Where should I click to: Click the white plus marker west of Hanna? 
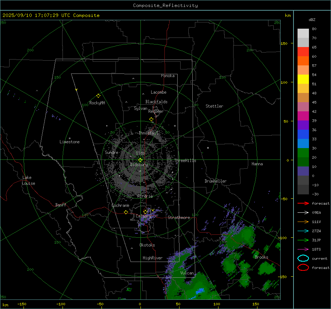(x=208, y=148)
